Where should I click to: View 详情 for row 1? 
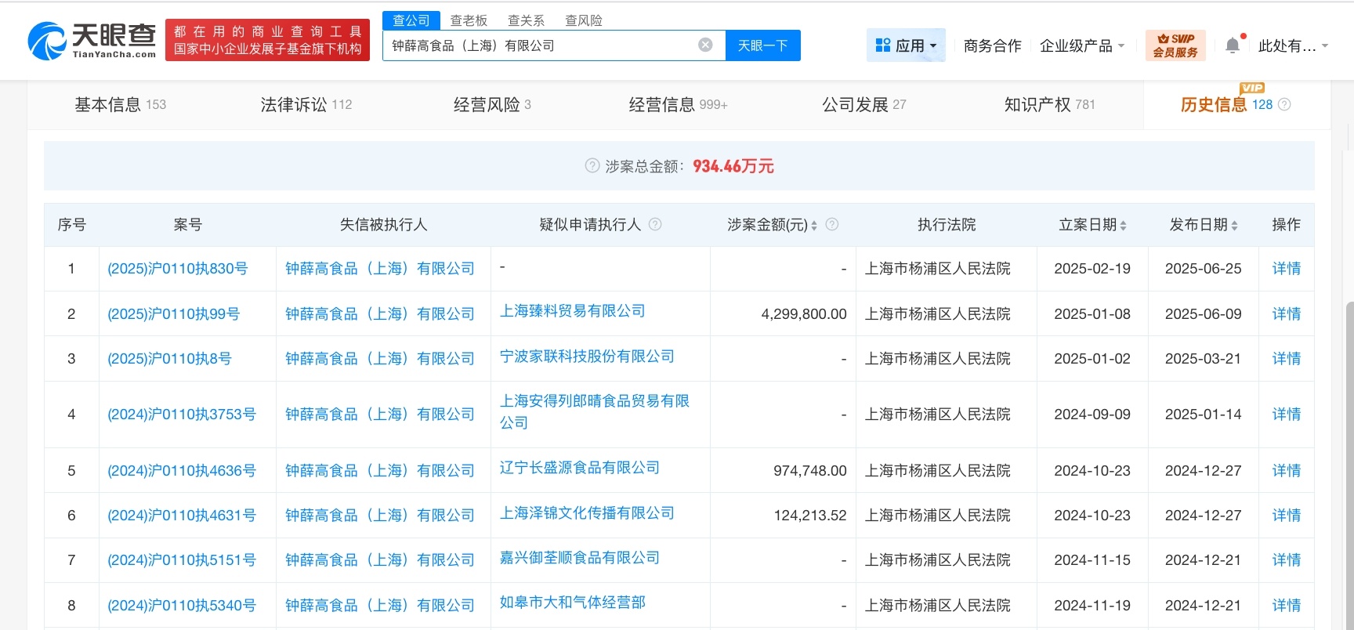point(1287,269)
